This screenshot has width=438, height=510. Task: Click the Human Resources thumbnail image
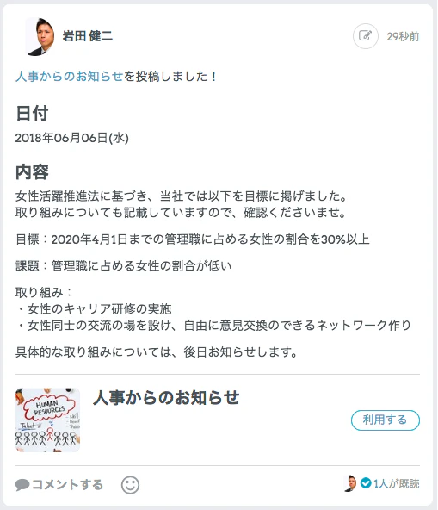[47, 420]
